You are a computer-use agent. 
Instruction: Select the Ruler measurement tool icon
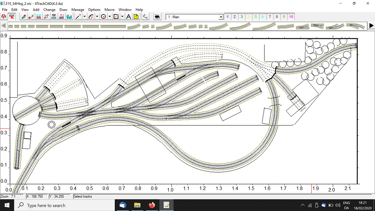pos(146,17)
